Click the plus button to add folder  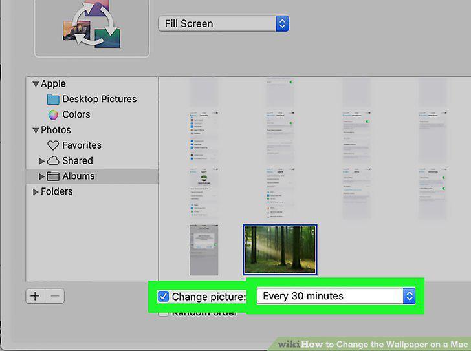click(35, 297)
